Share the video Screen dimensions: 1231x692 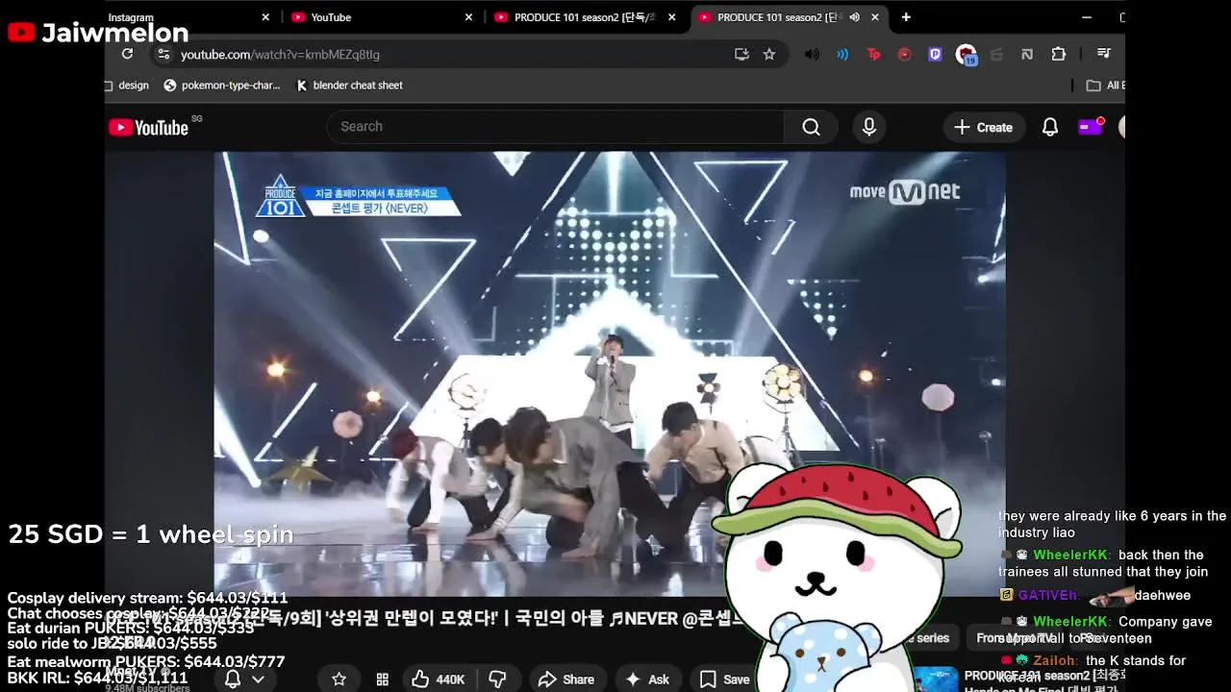click(565, 680)
